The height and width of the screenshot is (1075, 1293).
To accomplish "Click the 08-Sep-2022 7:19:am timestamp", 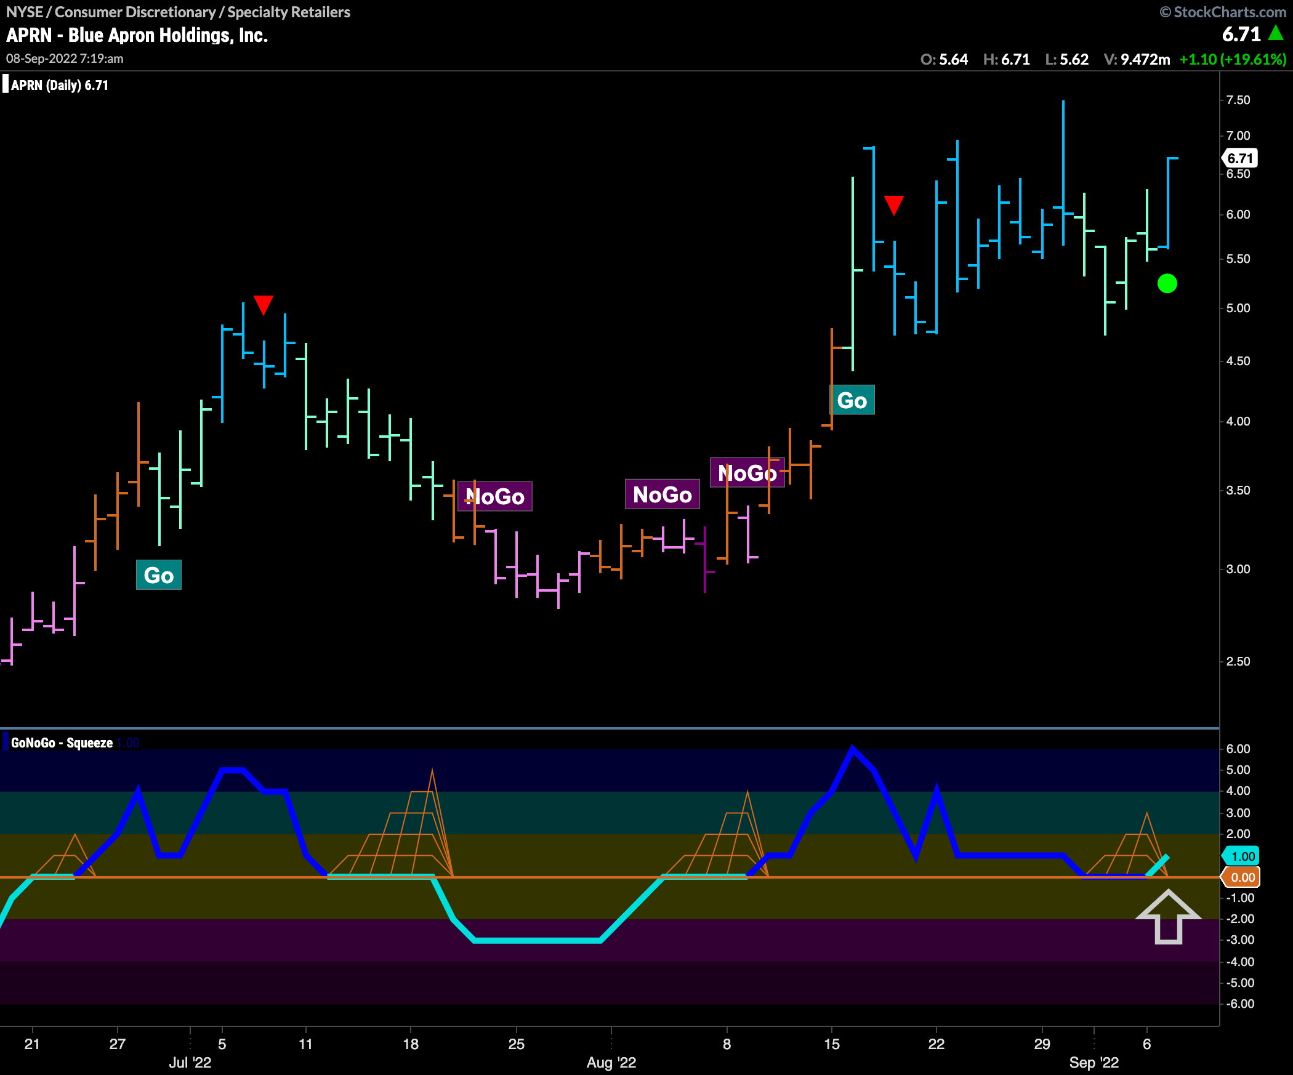I will 65,58.
